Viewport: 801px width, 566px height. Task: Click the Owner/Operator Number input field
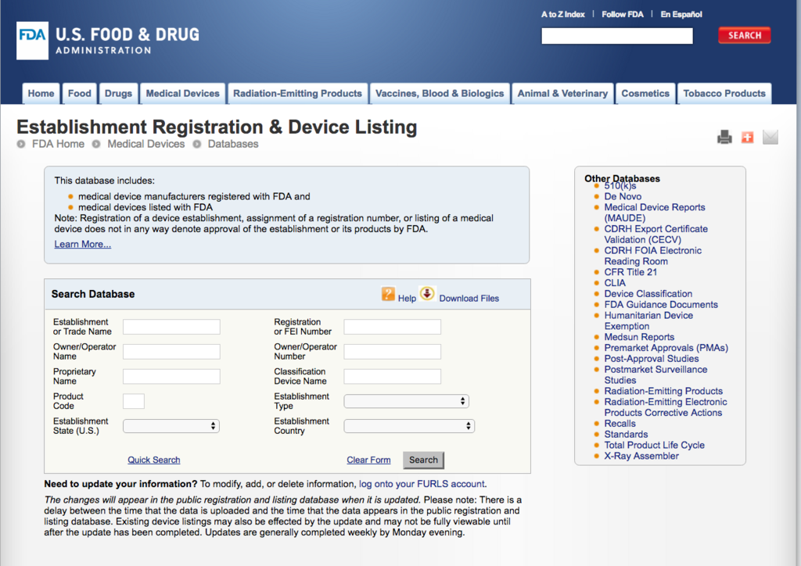(x=393, y=352)
